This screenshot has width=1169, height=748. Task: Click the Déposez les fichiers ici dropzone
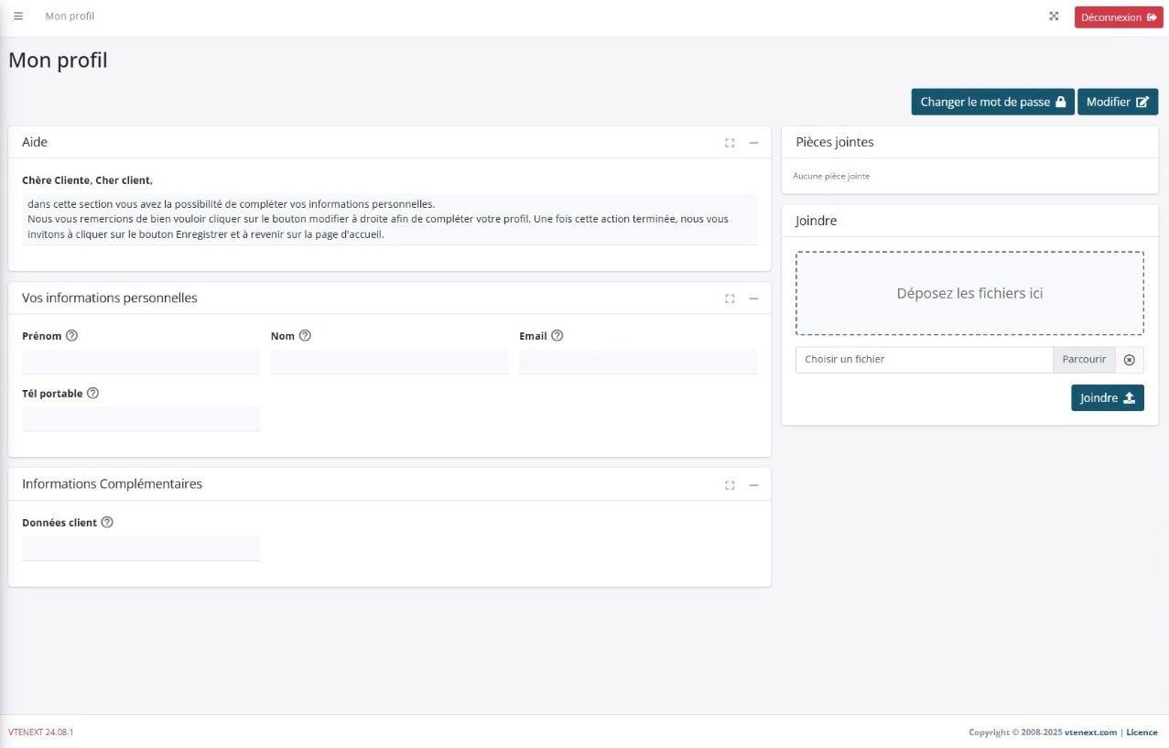coord(969,294)
